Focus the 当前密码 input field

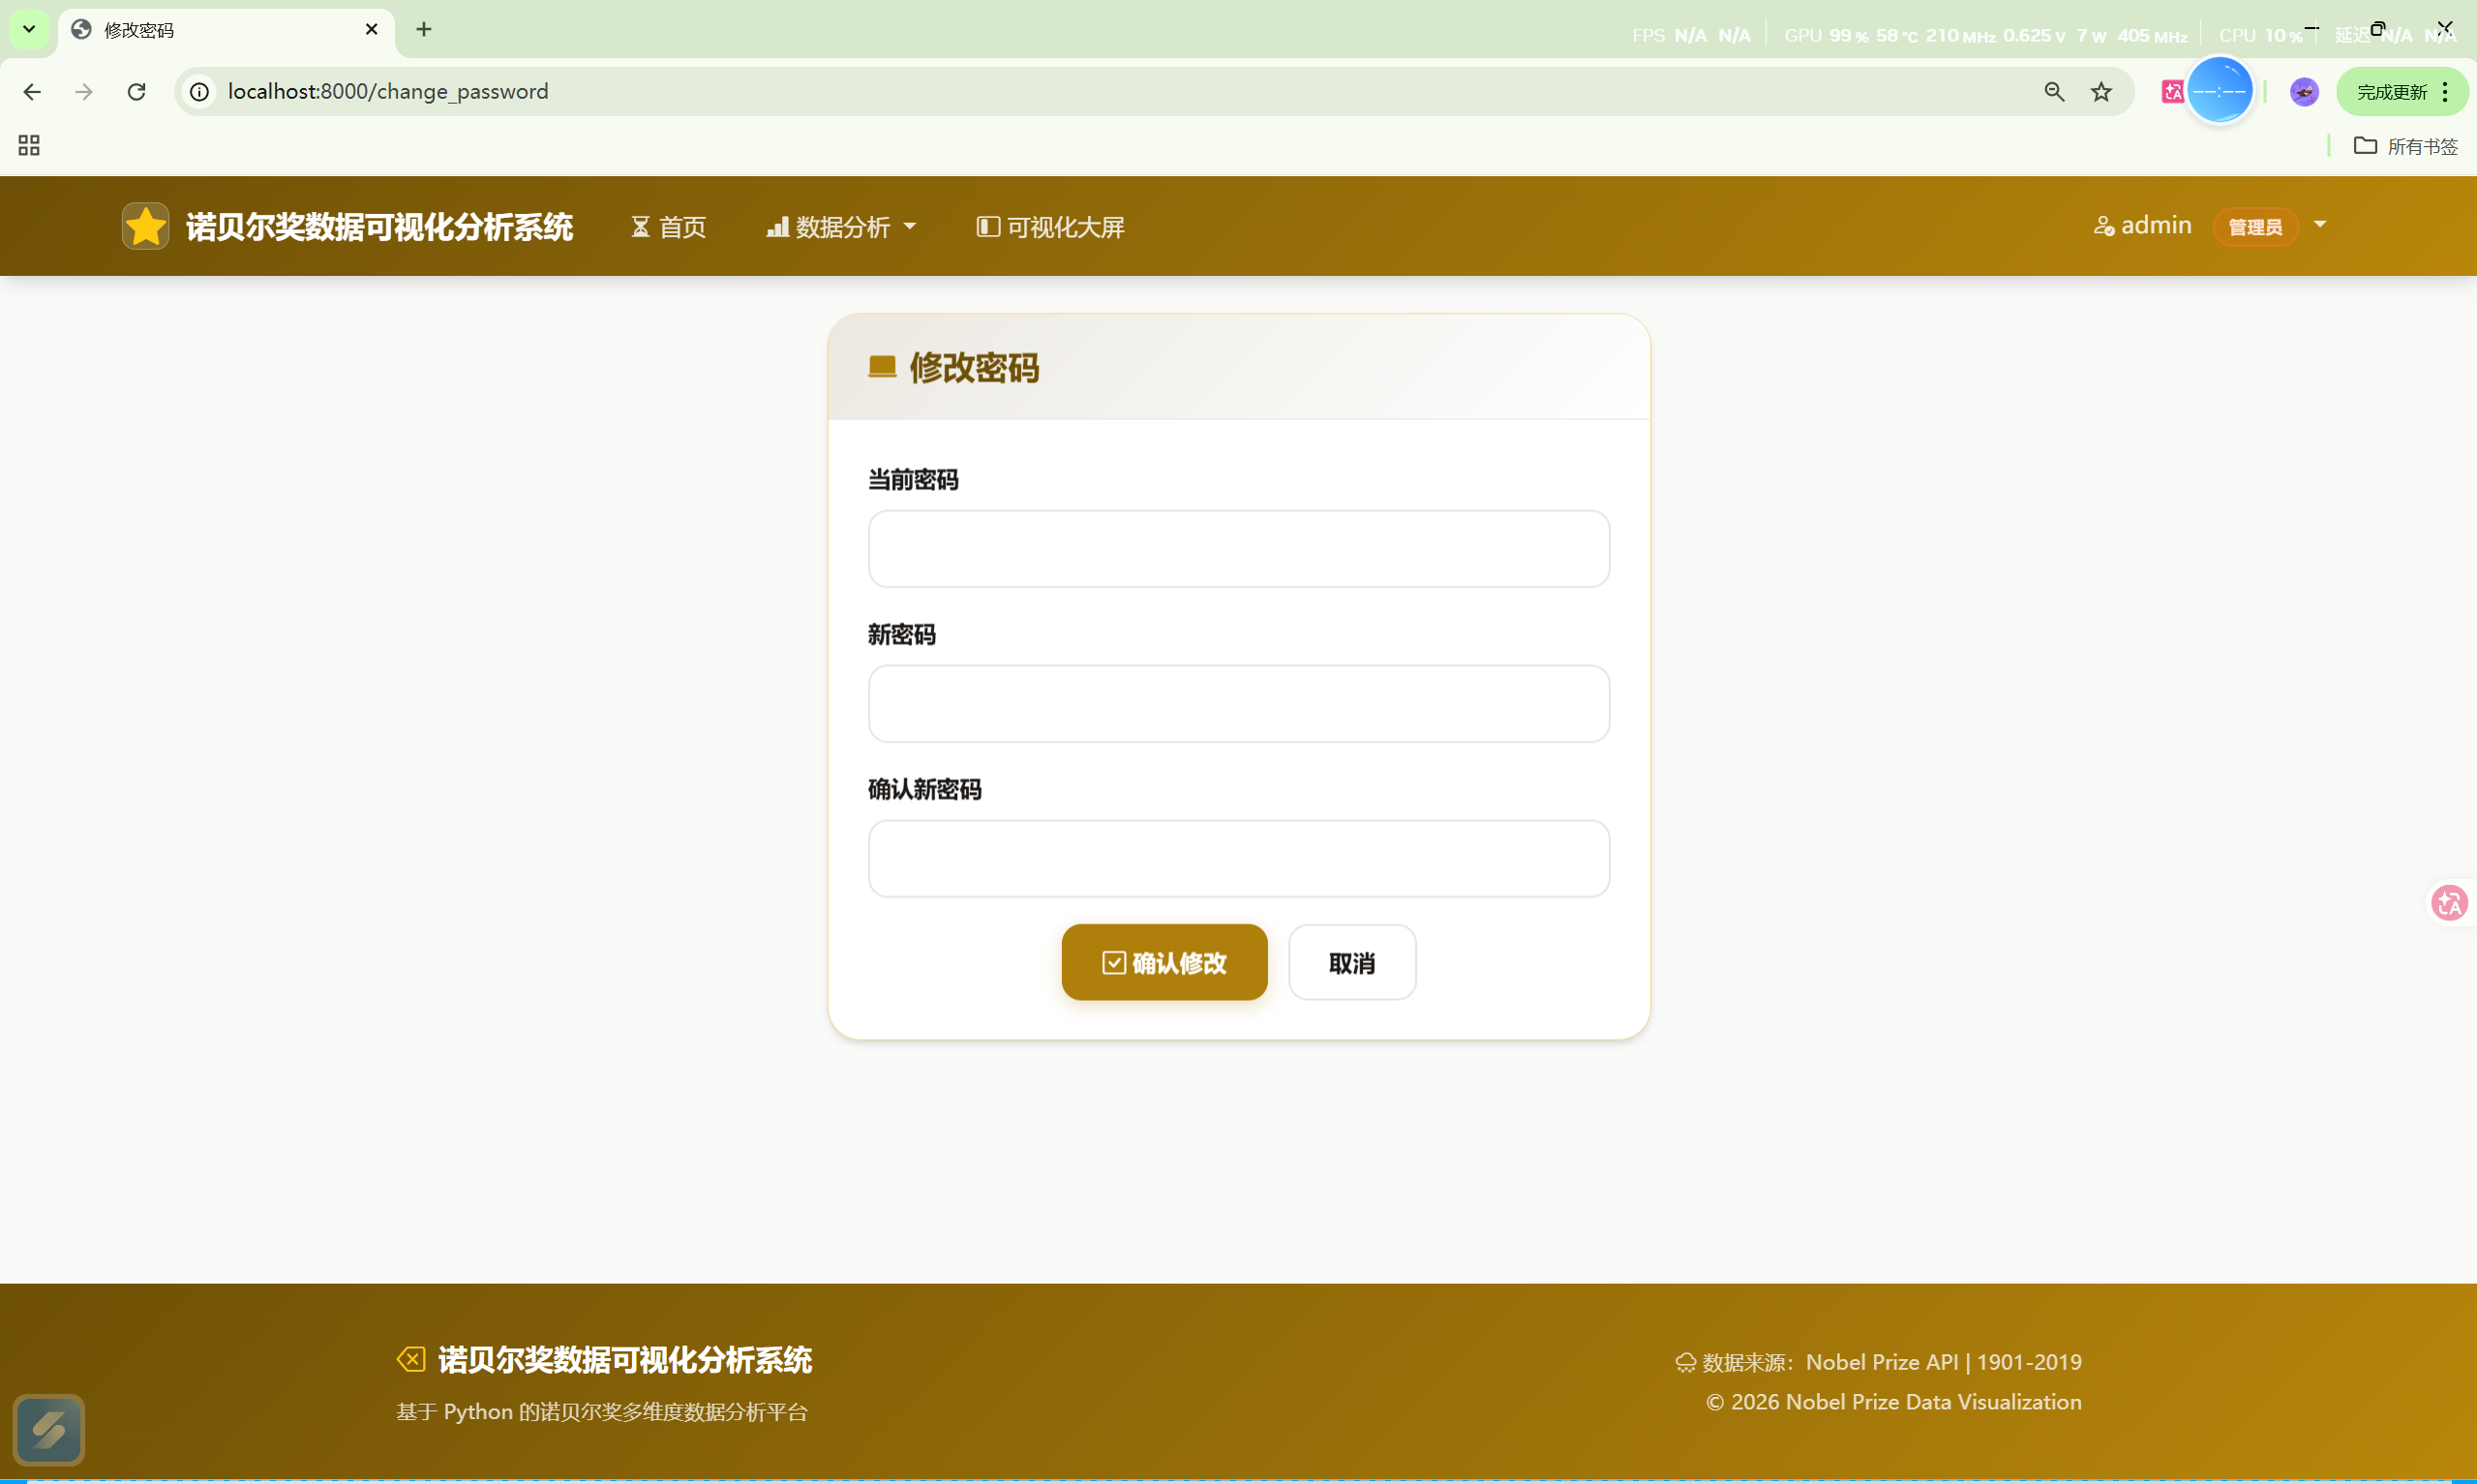1239,549
